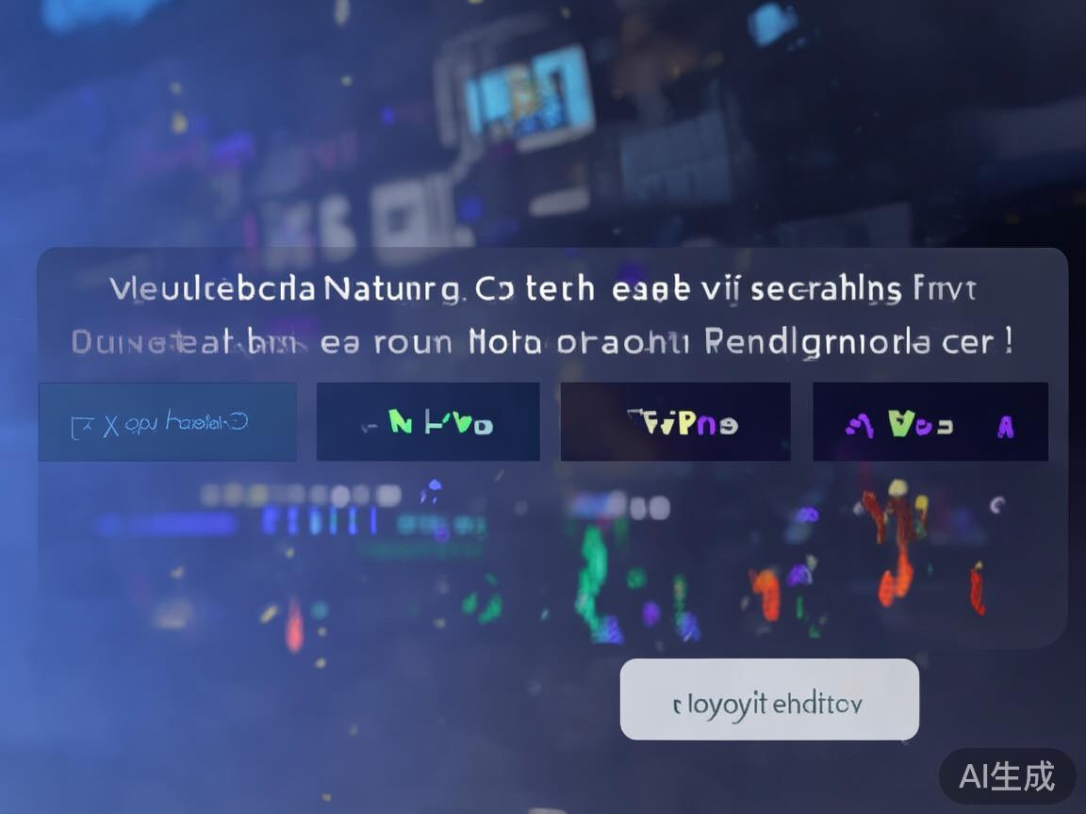Open the blurred cyan thumbnail in background
This screenshot has width=1086, height=814.
(529, 95)
